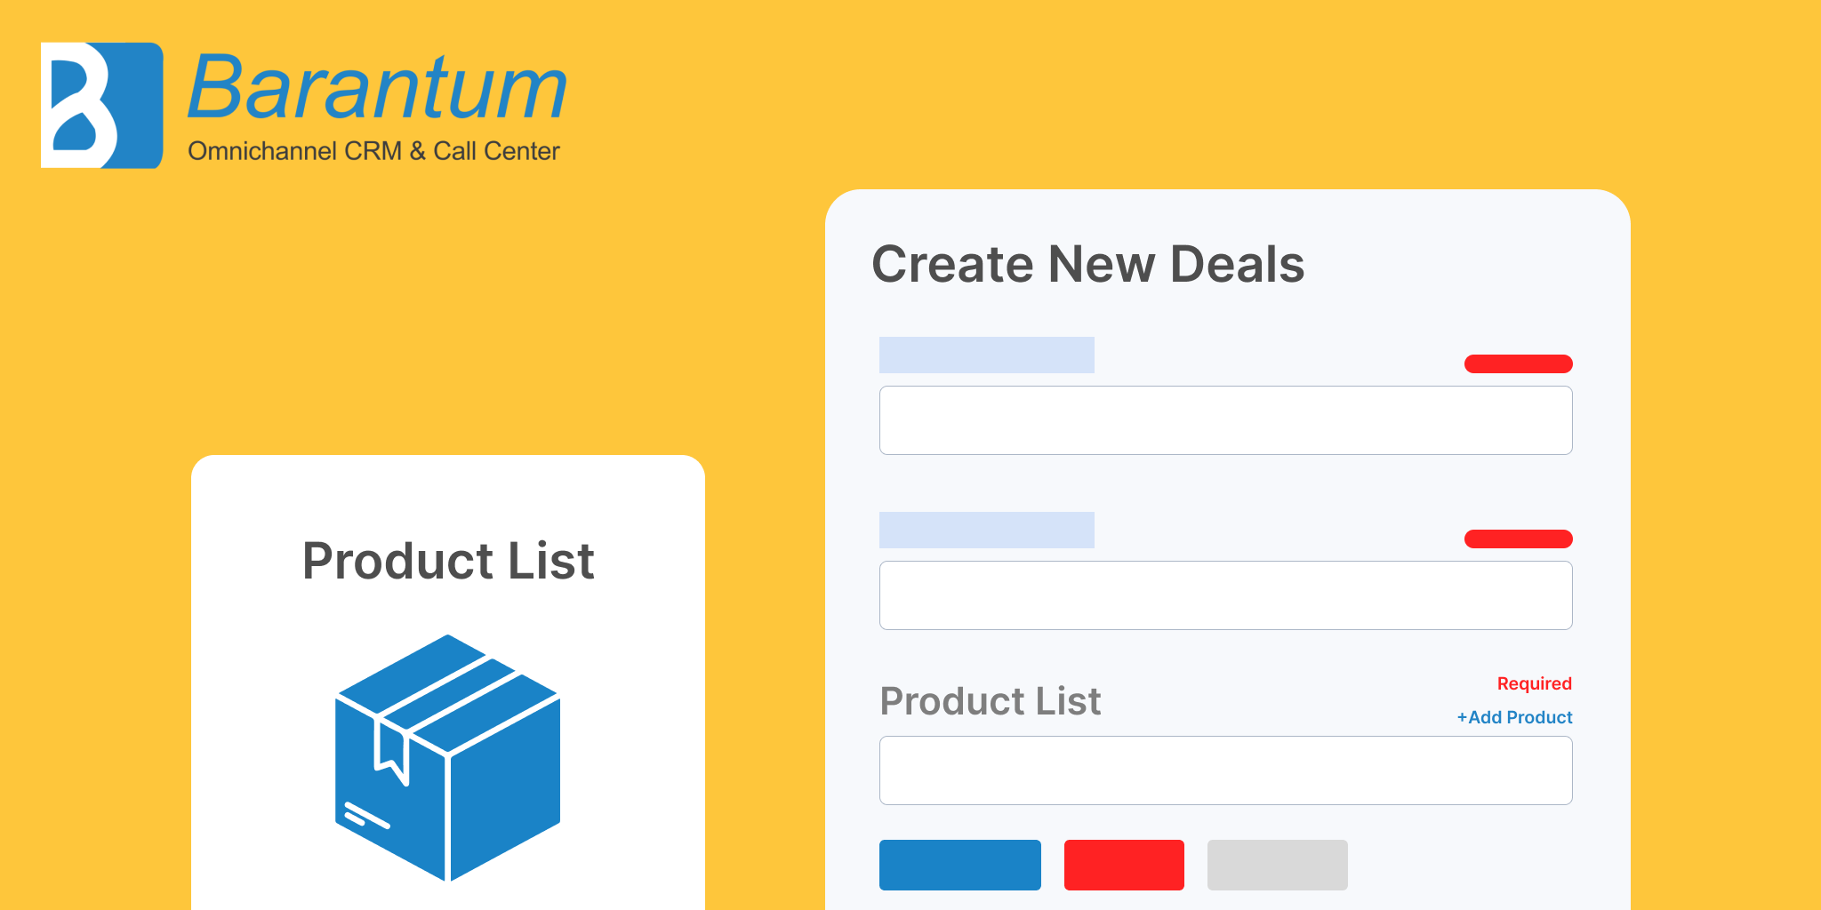The image size is (1821, 910).
Task: Click the Create New Deals heading
Action: 1088,265
